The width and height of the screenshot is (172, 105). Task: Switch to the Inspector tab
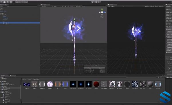(x=169, y=5)
